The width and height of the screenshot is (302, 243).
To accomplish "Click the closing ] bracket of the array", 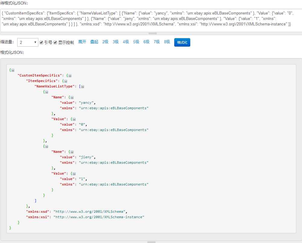I will point(35,201).
